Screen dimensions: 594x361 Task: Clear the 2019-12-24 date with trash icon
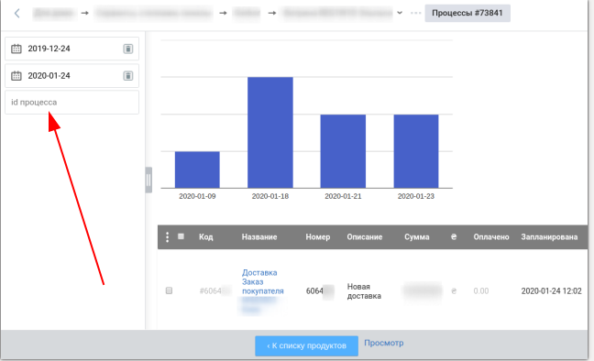(x=128, y=49)
